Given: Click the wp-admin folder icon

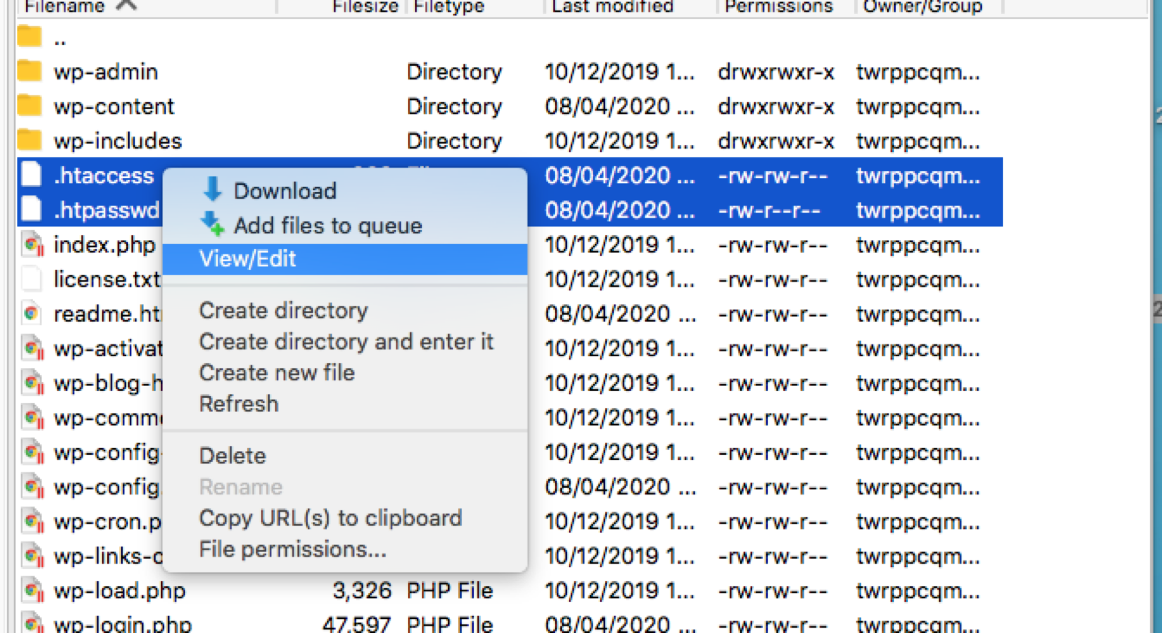Looking at the screenshot, I should coord(30,72).
